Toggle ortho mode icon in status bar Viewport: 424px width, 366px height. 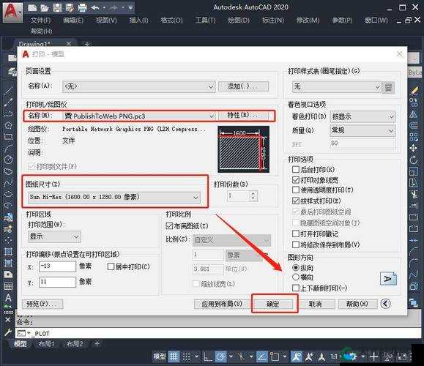pos(208,356)
